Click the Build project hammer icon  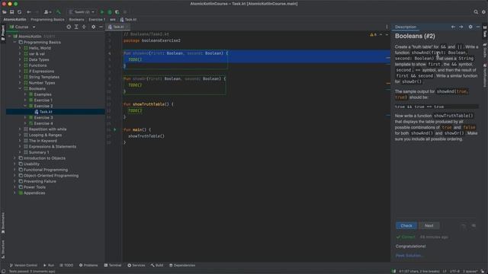click(58, 12)
